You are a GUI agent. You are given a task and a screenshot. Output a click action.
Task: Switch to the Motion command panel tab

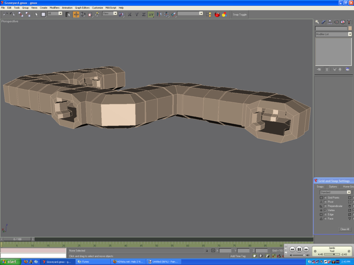click(336, 22)
